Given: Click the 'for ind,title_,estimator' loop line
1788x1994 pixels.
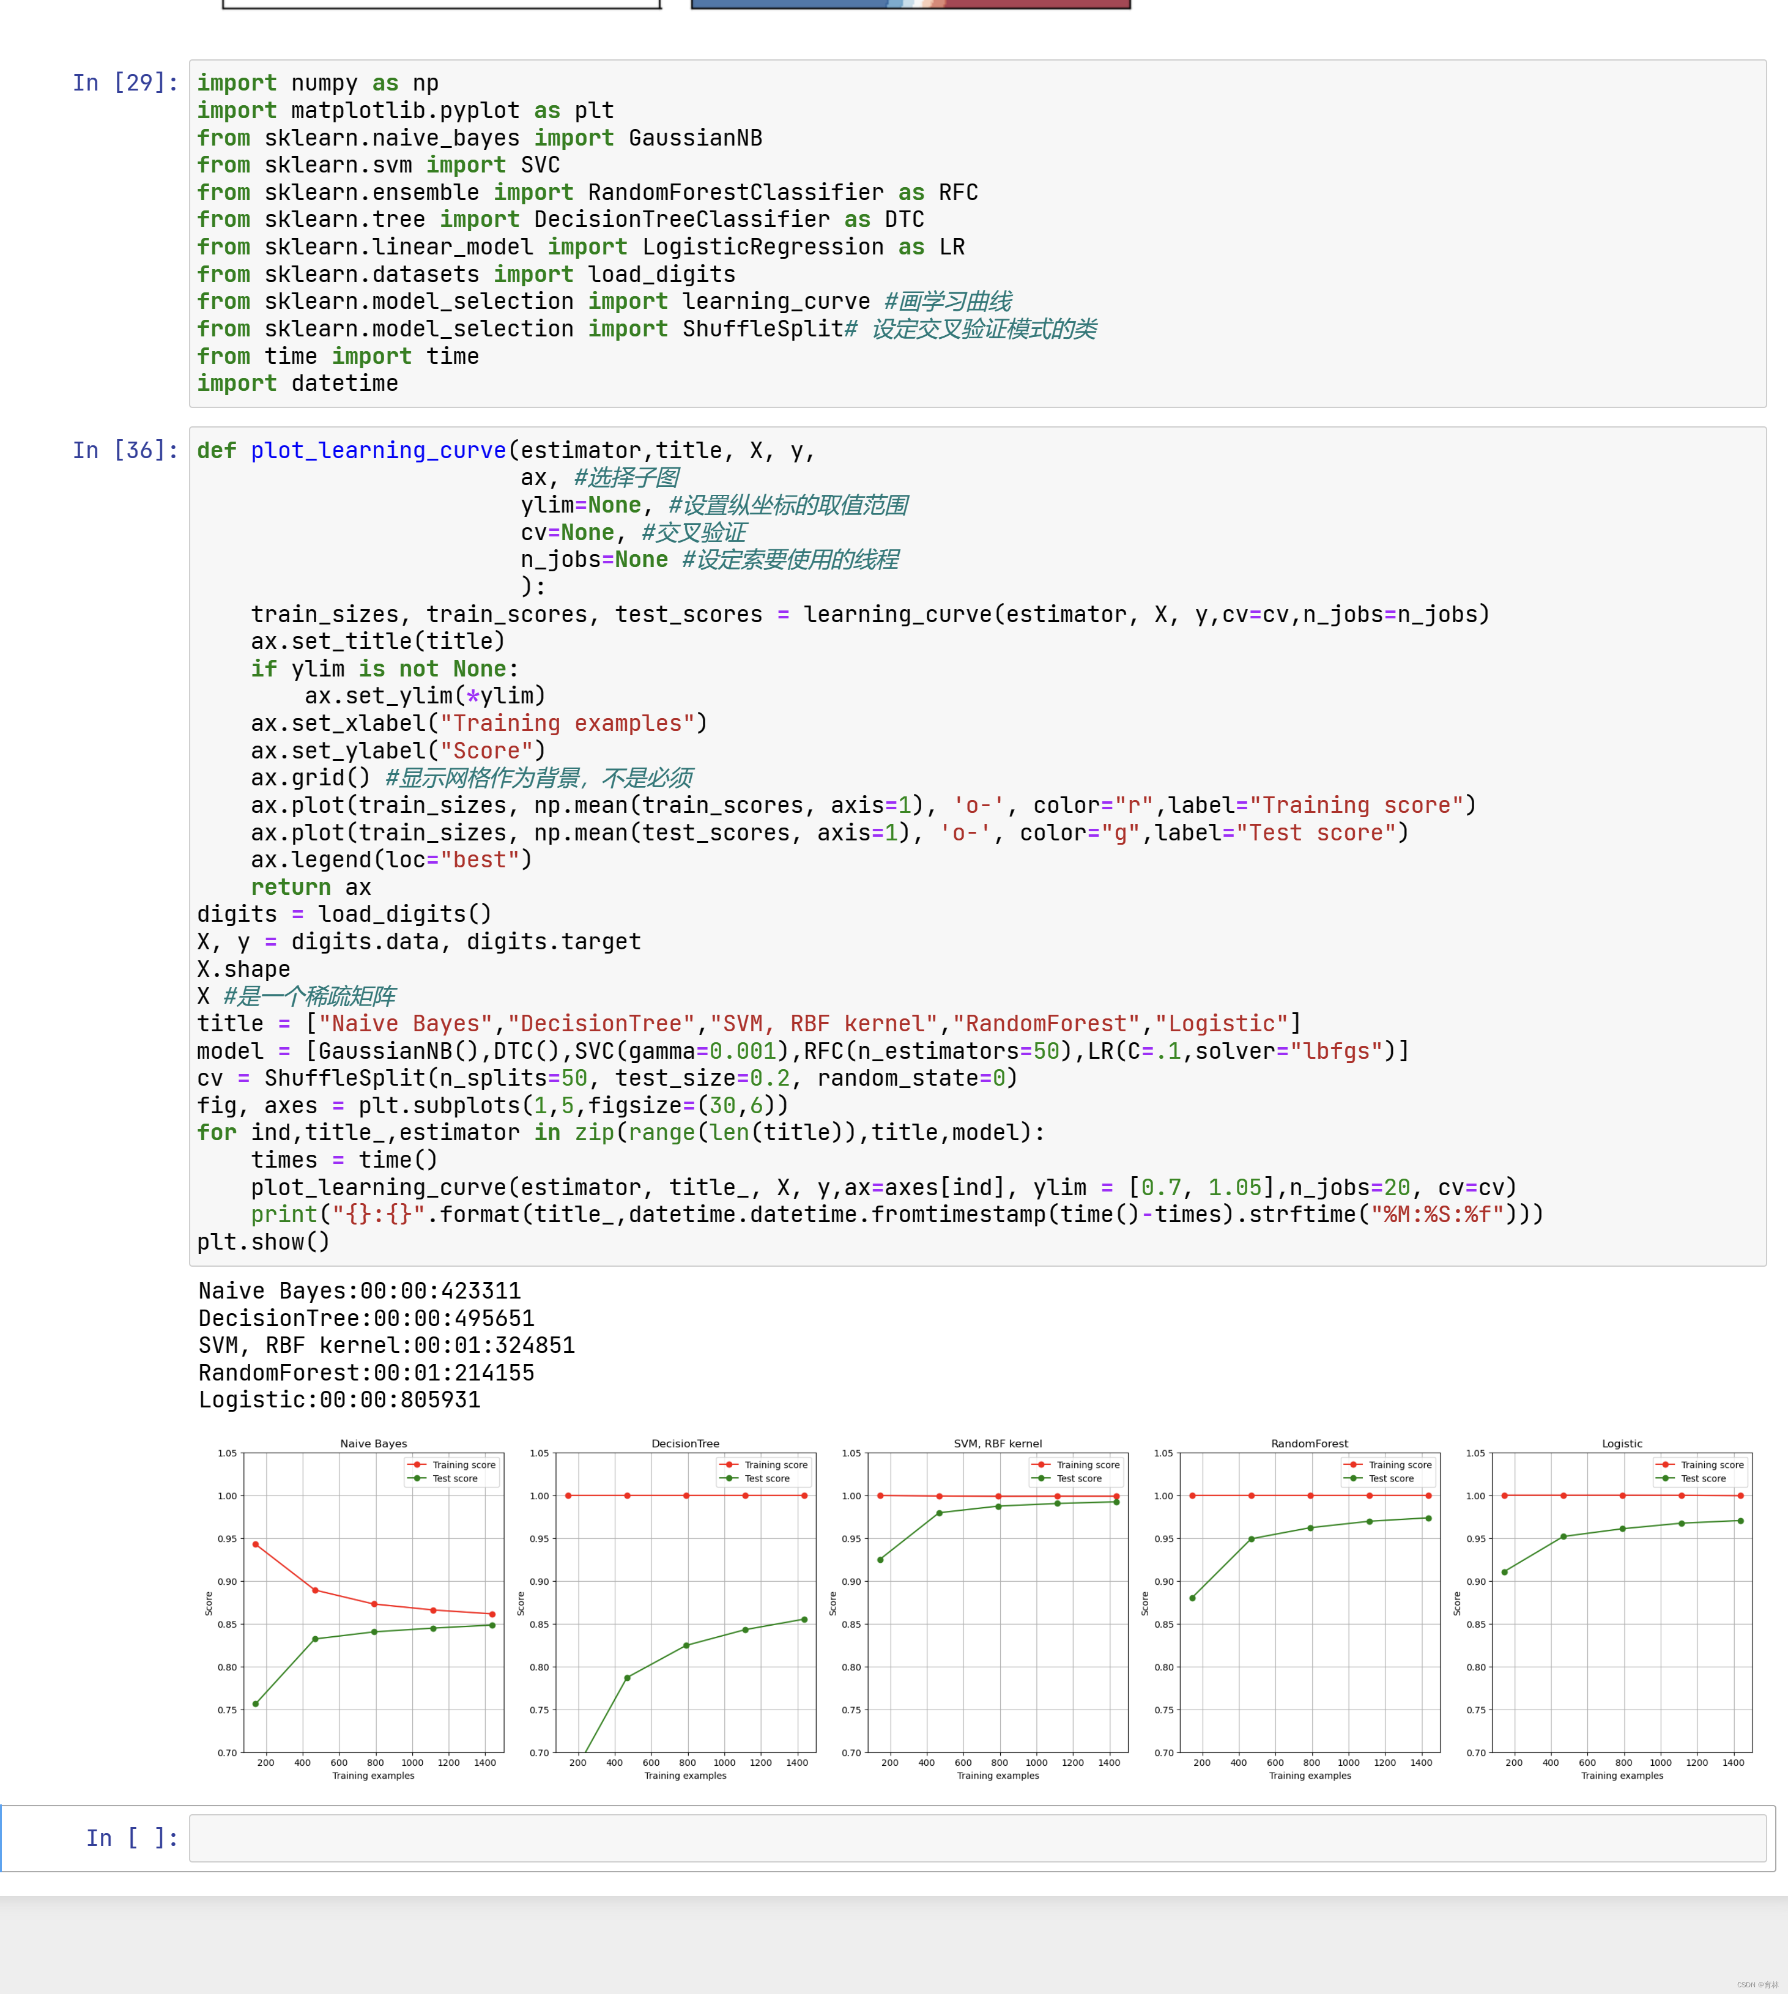Looking at the screenshot, I should click(621, 1133).
